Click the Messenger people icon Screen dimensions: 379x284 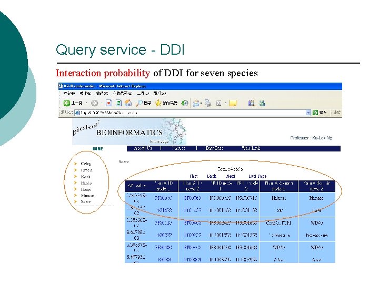coord(262,104)
